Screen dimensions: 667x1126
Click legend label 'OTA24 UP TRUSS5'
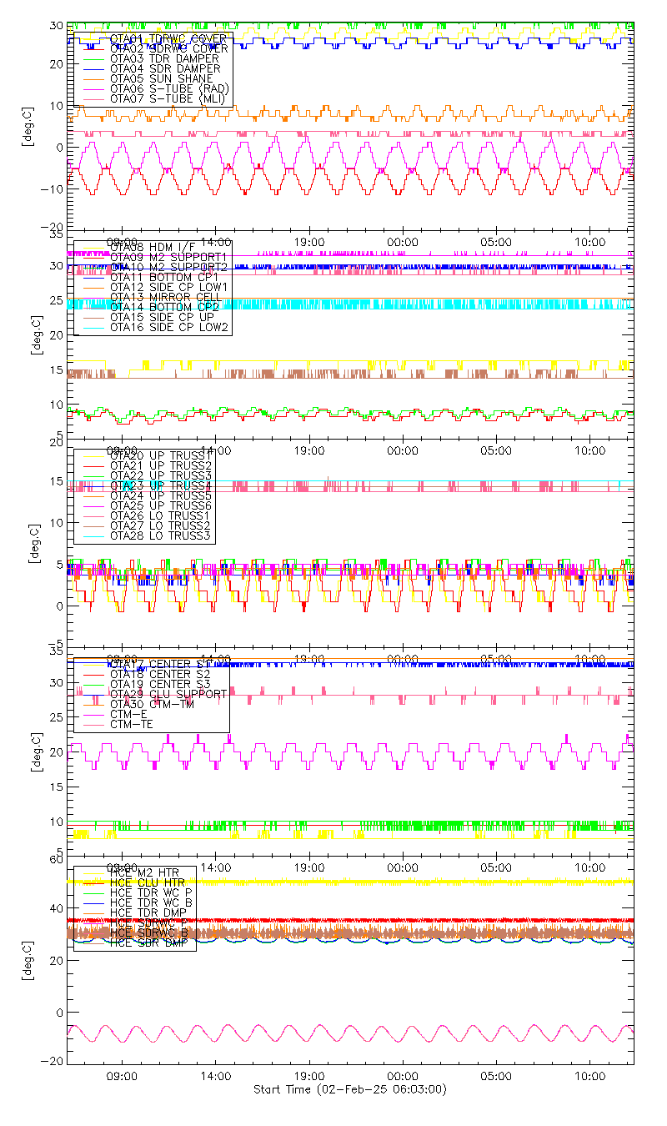point(162,495)
